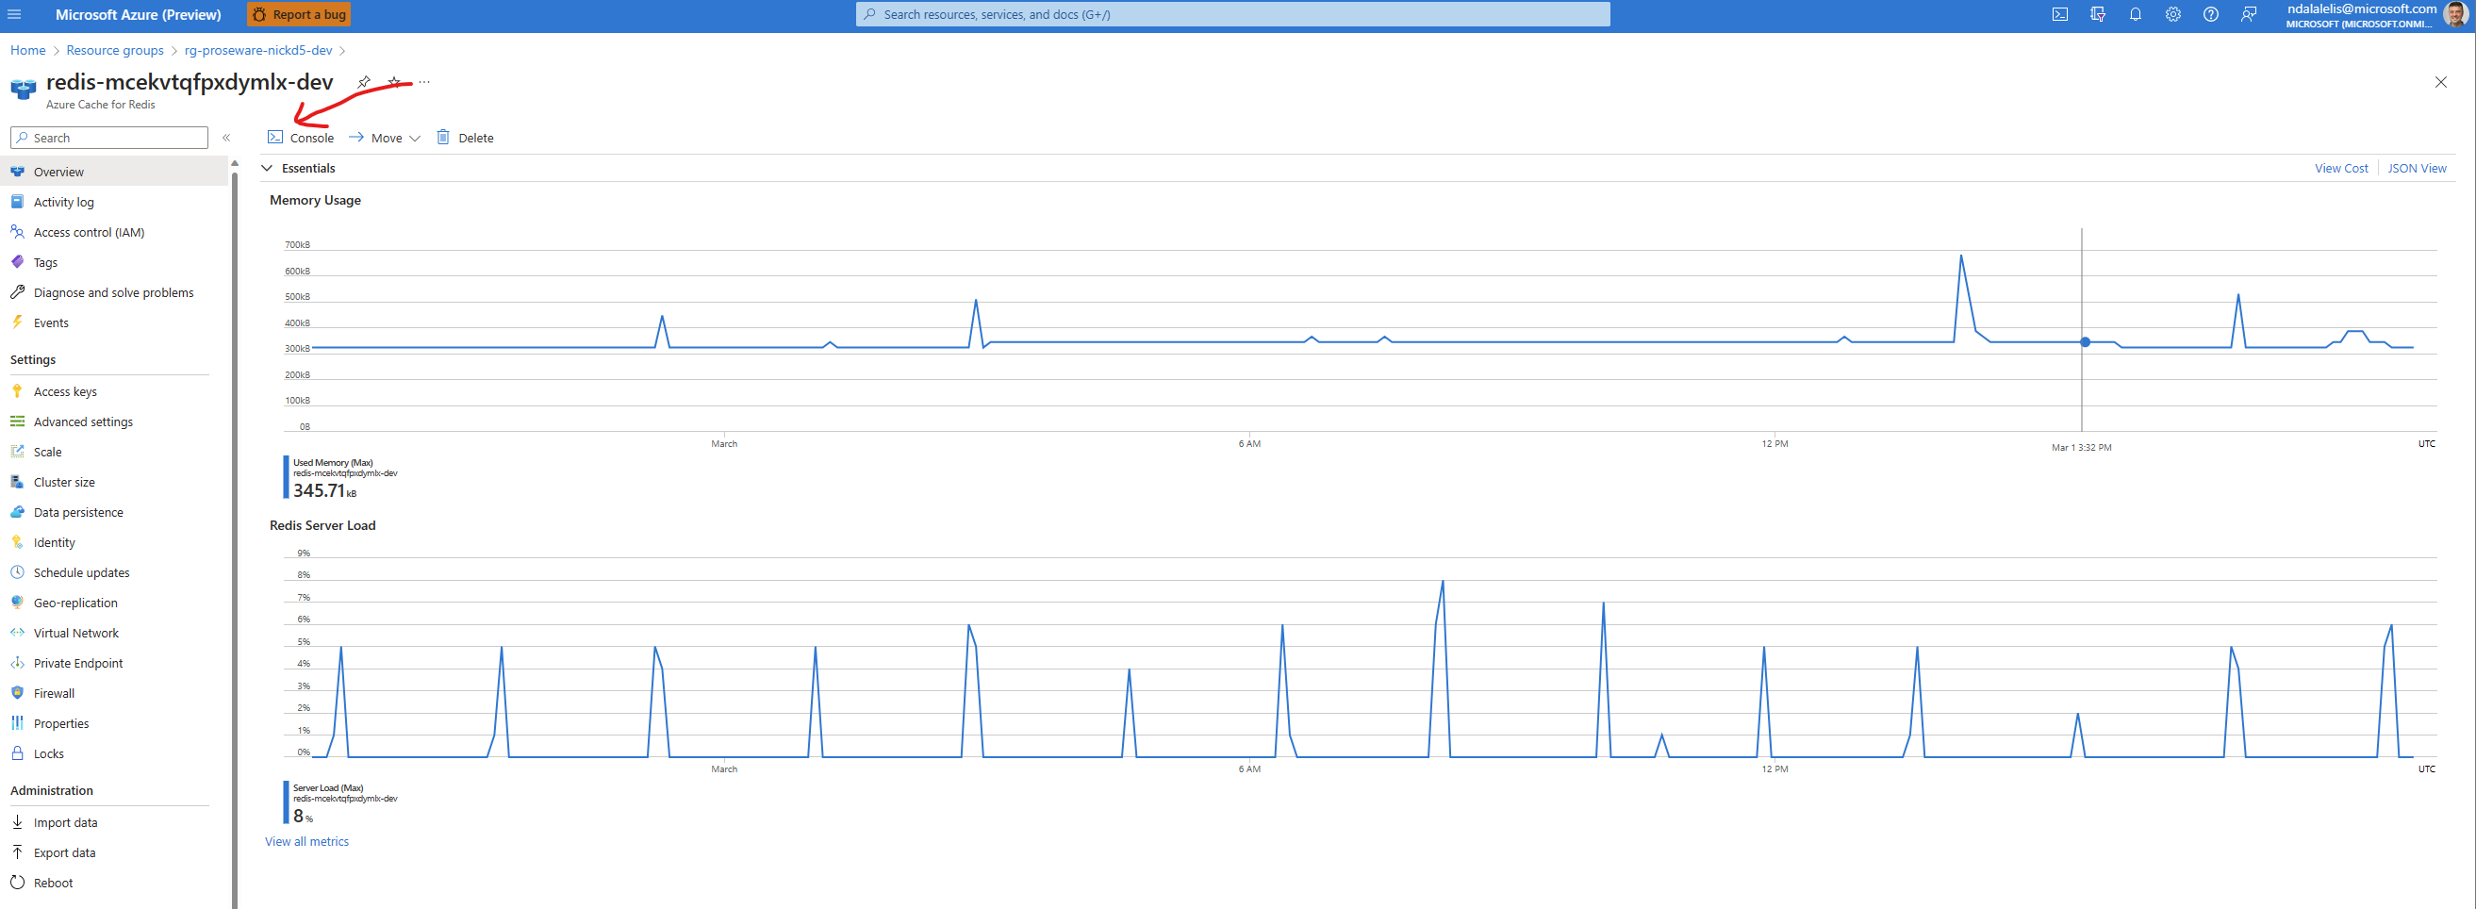Open JSON View link
The width and height of the screenshot is (2476, 909).
click(2417, 168)
